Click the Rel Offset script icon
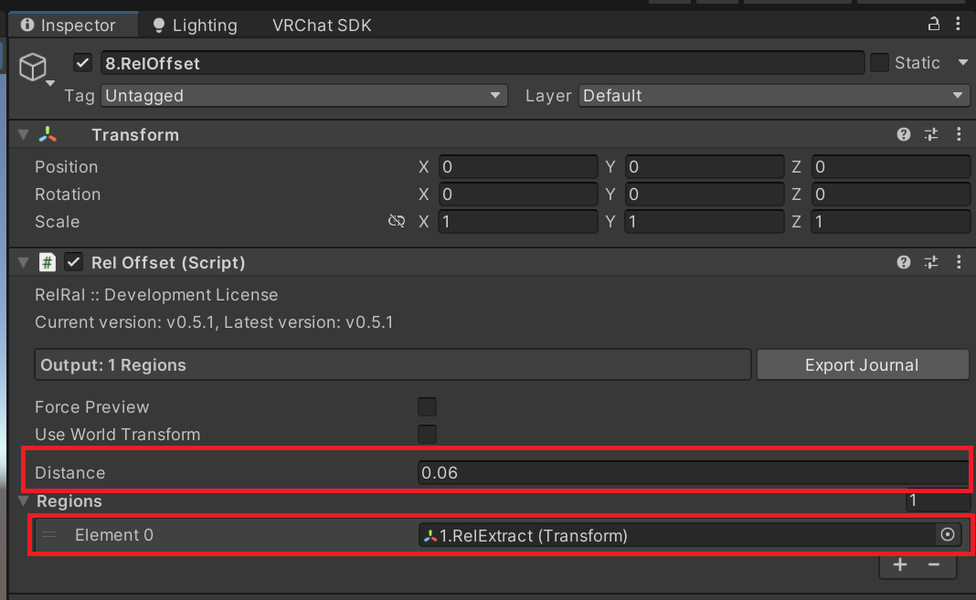This screenshot has height=600, width=976. [x=48, y=262]
